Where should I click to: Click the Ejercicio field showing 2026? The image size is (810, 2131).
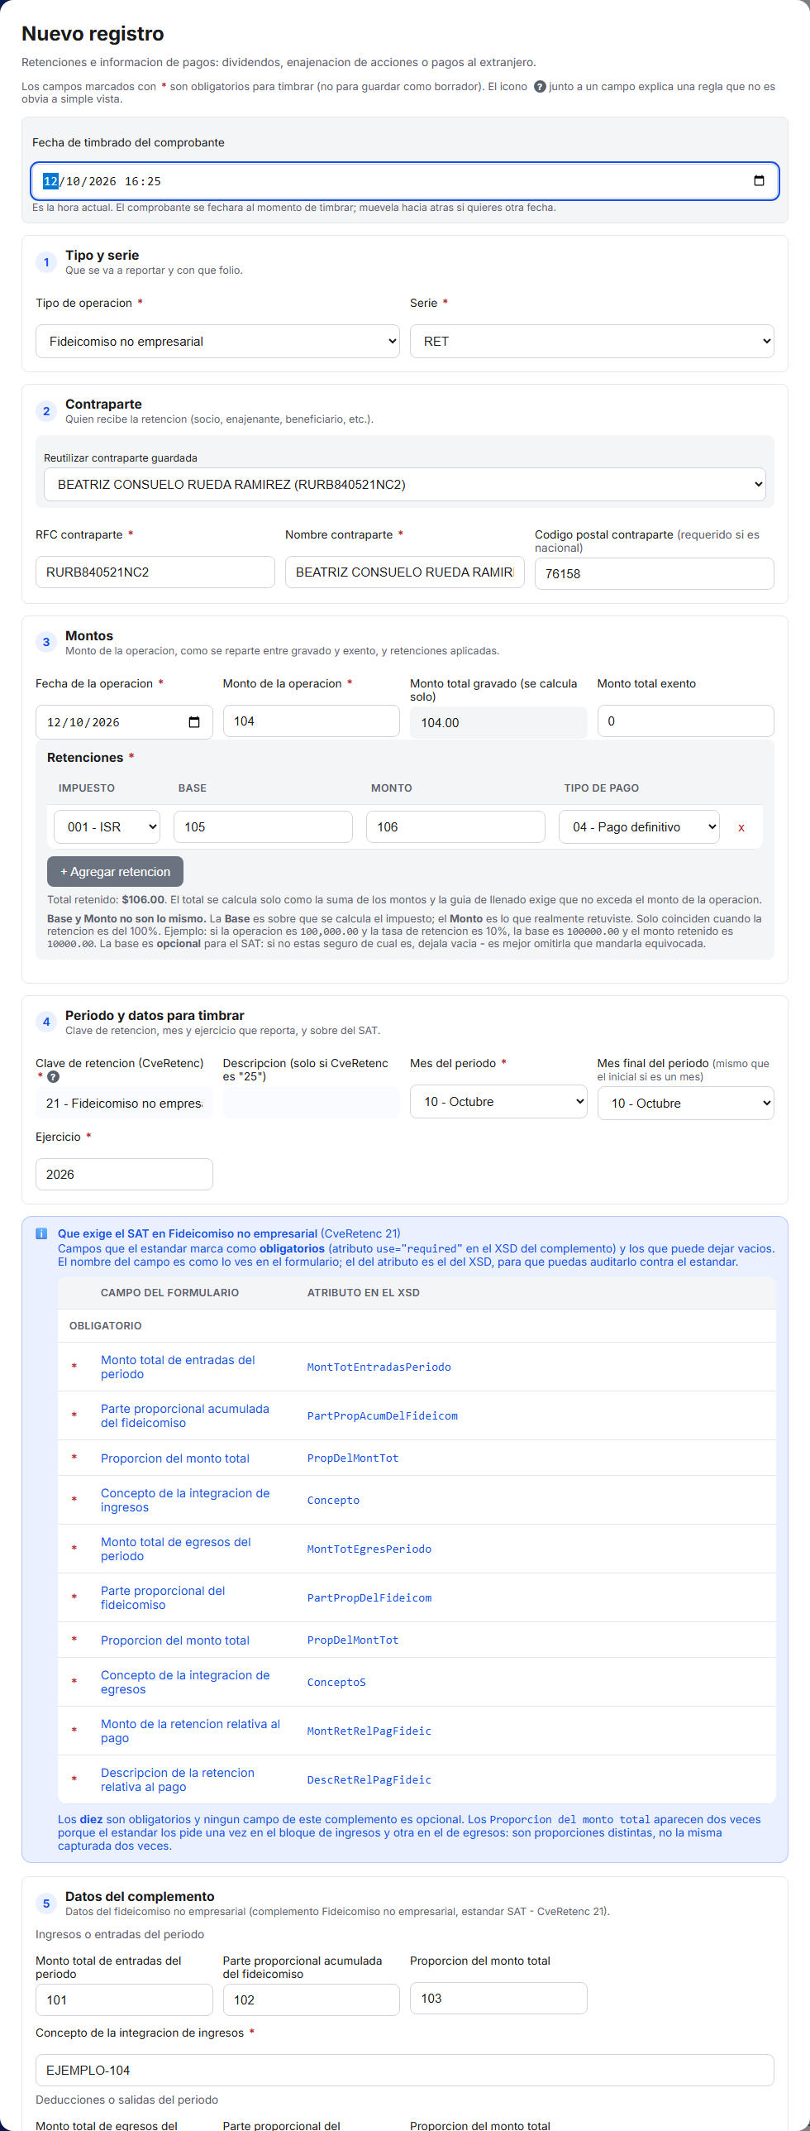124,1175
